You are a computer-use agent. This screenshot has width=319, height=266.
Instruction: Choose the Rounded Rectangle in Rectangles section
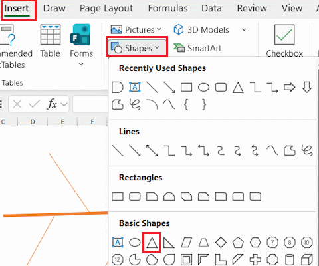[135, 197]
